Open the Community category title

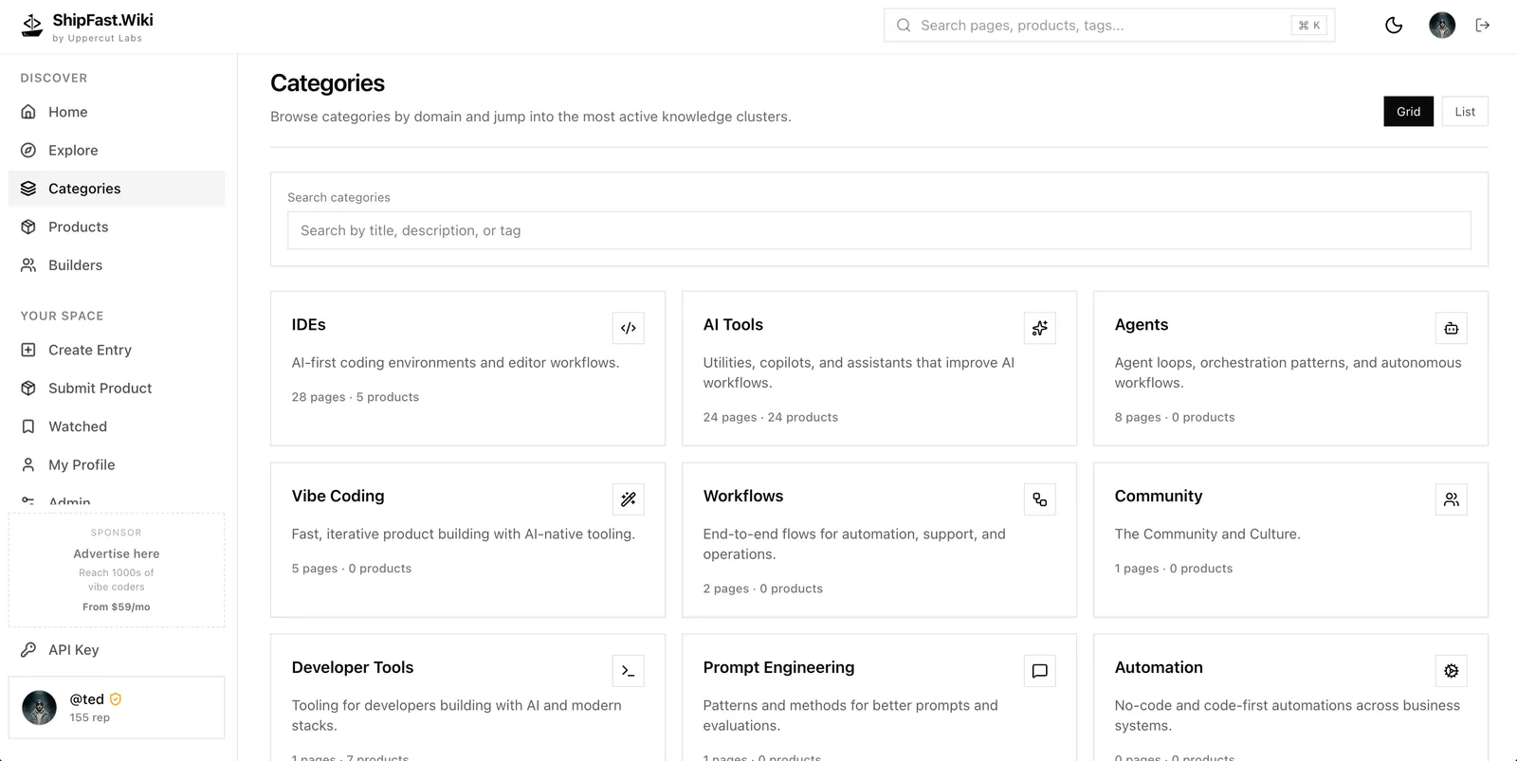[1159, 497]
